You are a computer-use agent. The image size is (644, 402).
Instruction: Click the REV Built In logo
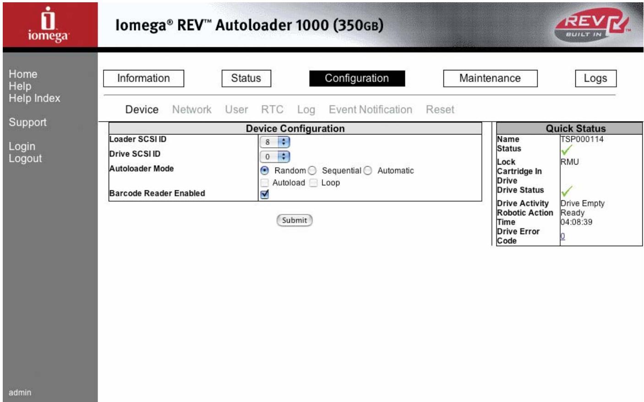click(x=592, y=25)
